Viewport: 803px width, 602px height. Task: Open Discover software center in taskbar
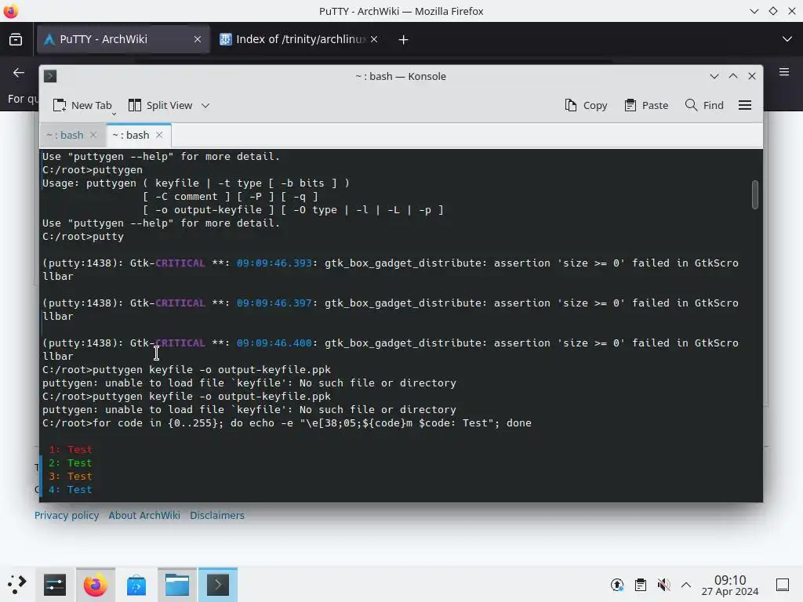tap(136, 585)
